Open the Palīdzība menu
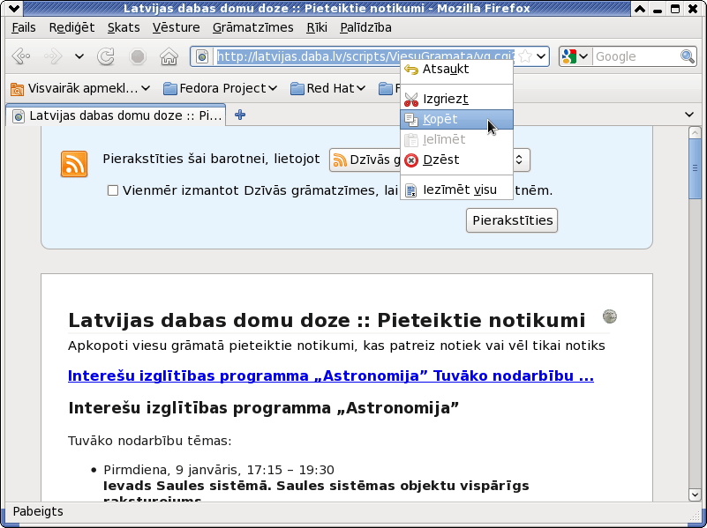 click(365, 27)
